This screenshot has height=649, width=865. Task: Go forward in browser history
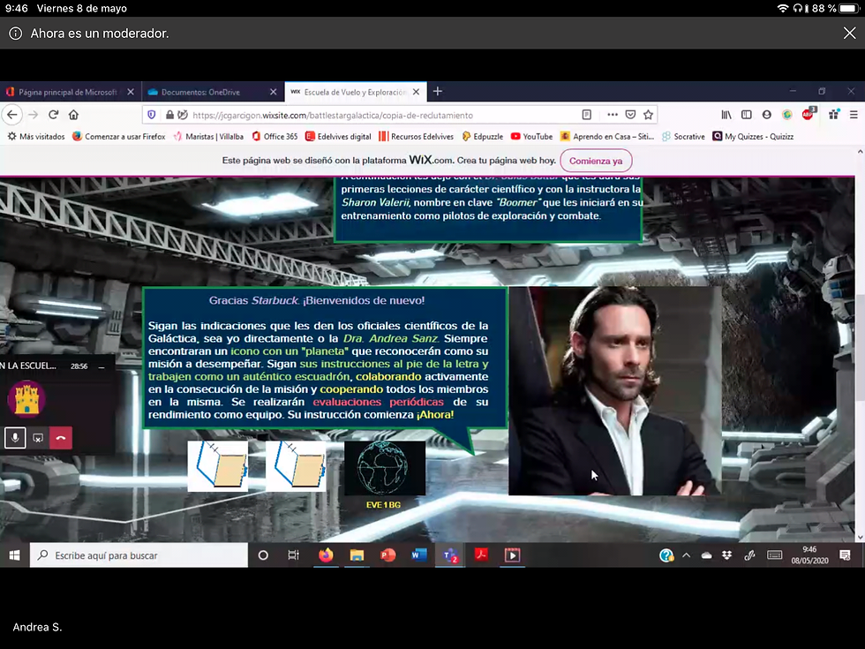point(34,115)
